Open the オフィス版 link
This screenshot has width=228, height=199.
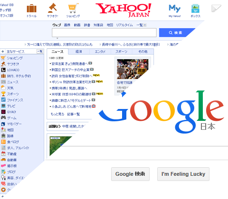tap(7, 16)
